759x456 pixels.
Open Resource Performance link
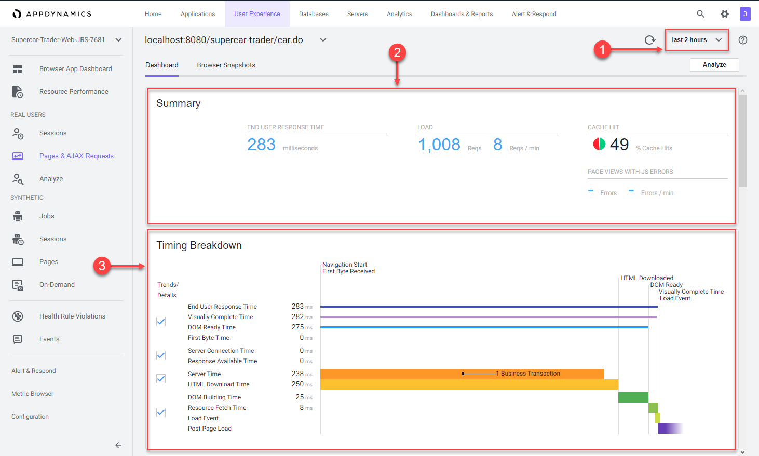point(74,92)
